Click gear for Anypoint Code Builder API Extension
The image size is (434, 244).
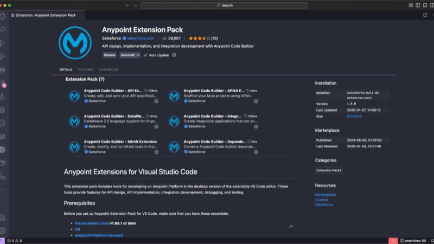[156, 101]
